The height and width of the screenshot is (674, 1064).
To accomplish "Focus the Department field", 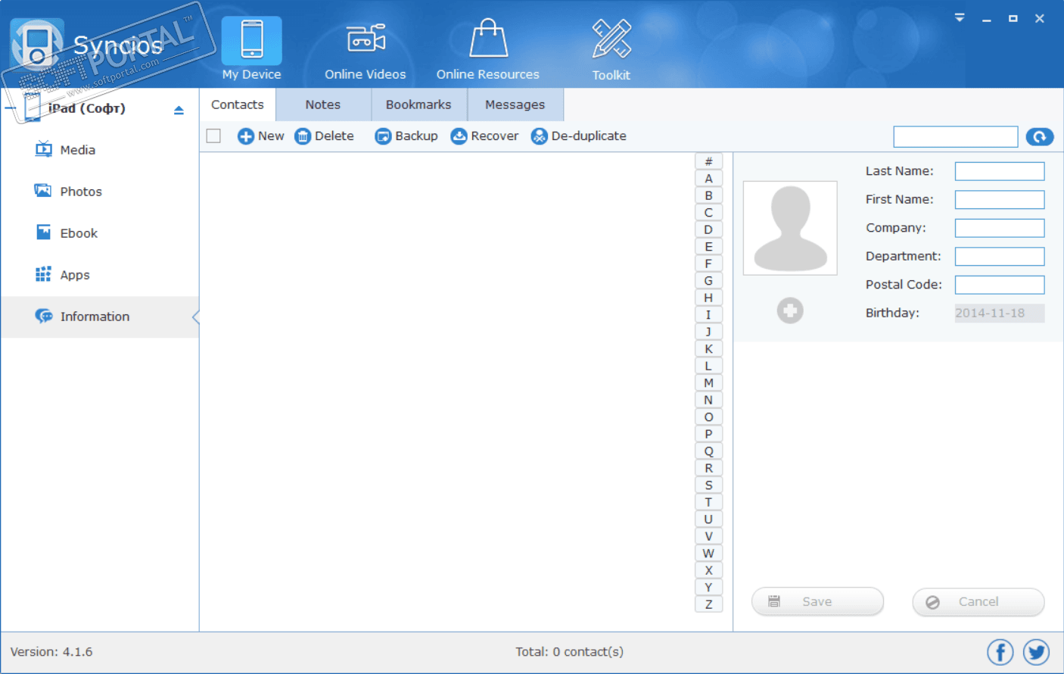I will pos(1000,257).
